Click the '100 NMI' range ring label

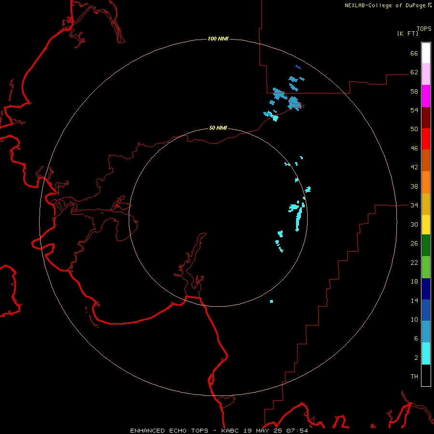coord(218,39)
